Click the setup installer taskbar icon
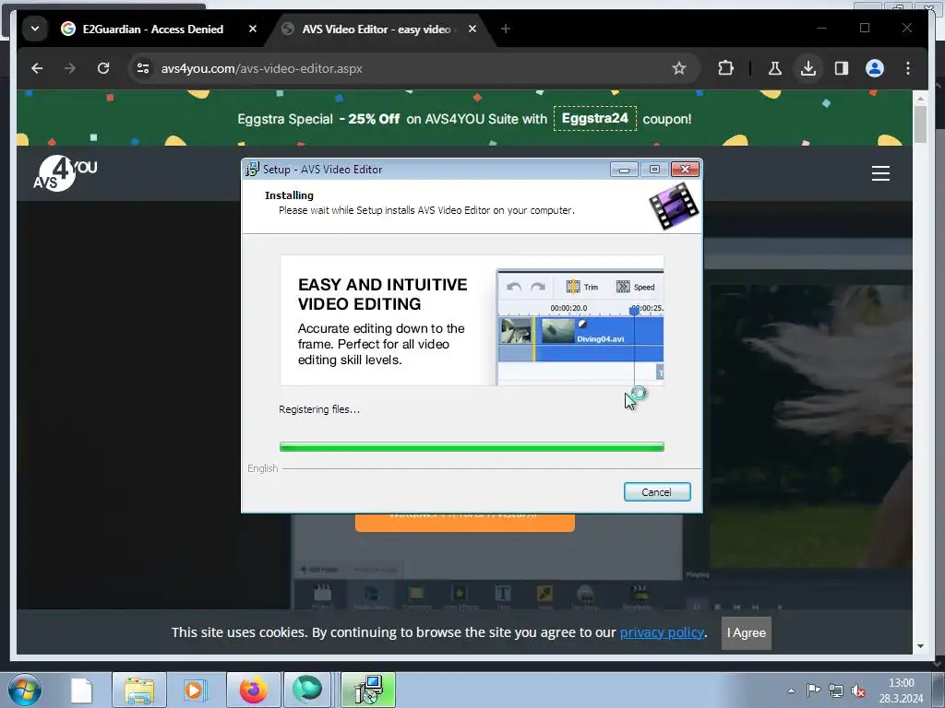The width and height of the screenshot is (945, 708). click(x=368, y=690)
